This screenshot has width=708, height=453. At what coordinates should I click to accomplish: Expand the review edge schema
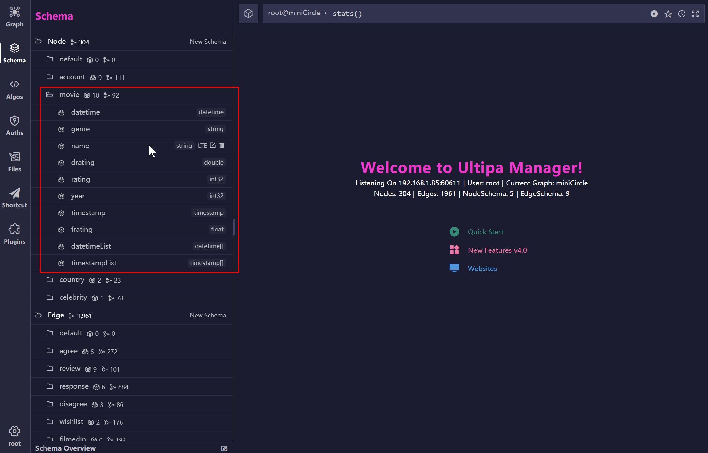tap(50, 368)
